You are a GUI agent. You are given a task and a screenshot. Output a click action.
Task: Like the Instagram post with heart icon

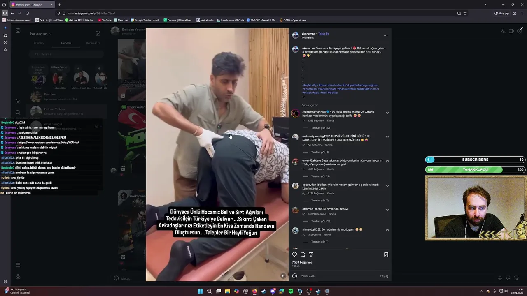(x=294, y=254)
